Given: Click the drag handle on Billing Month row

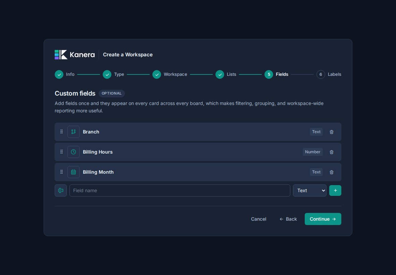Looking at the screenshot, I should (x=61, y=172).
